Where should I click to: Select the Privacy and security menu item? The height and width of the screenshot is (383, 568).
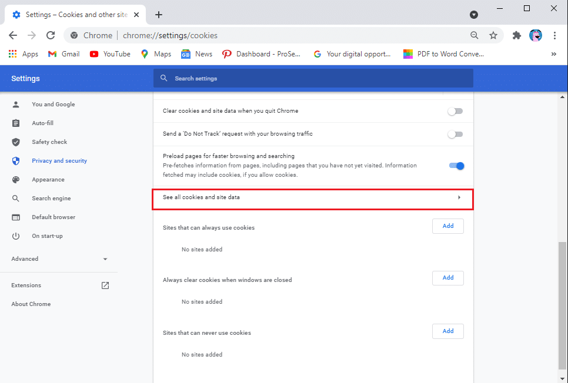coord(59,160)
